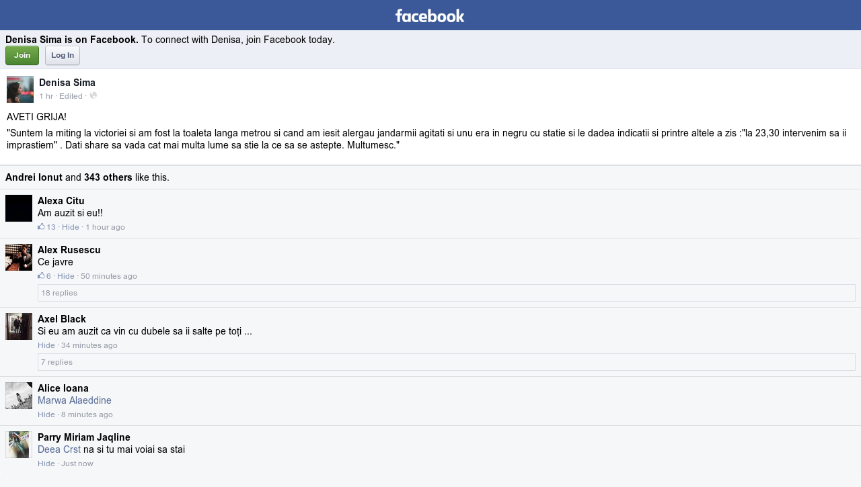
Task: View the 343 others who liked
Action: coord(108,177)
